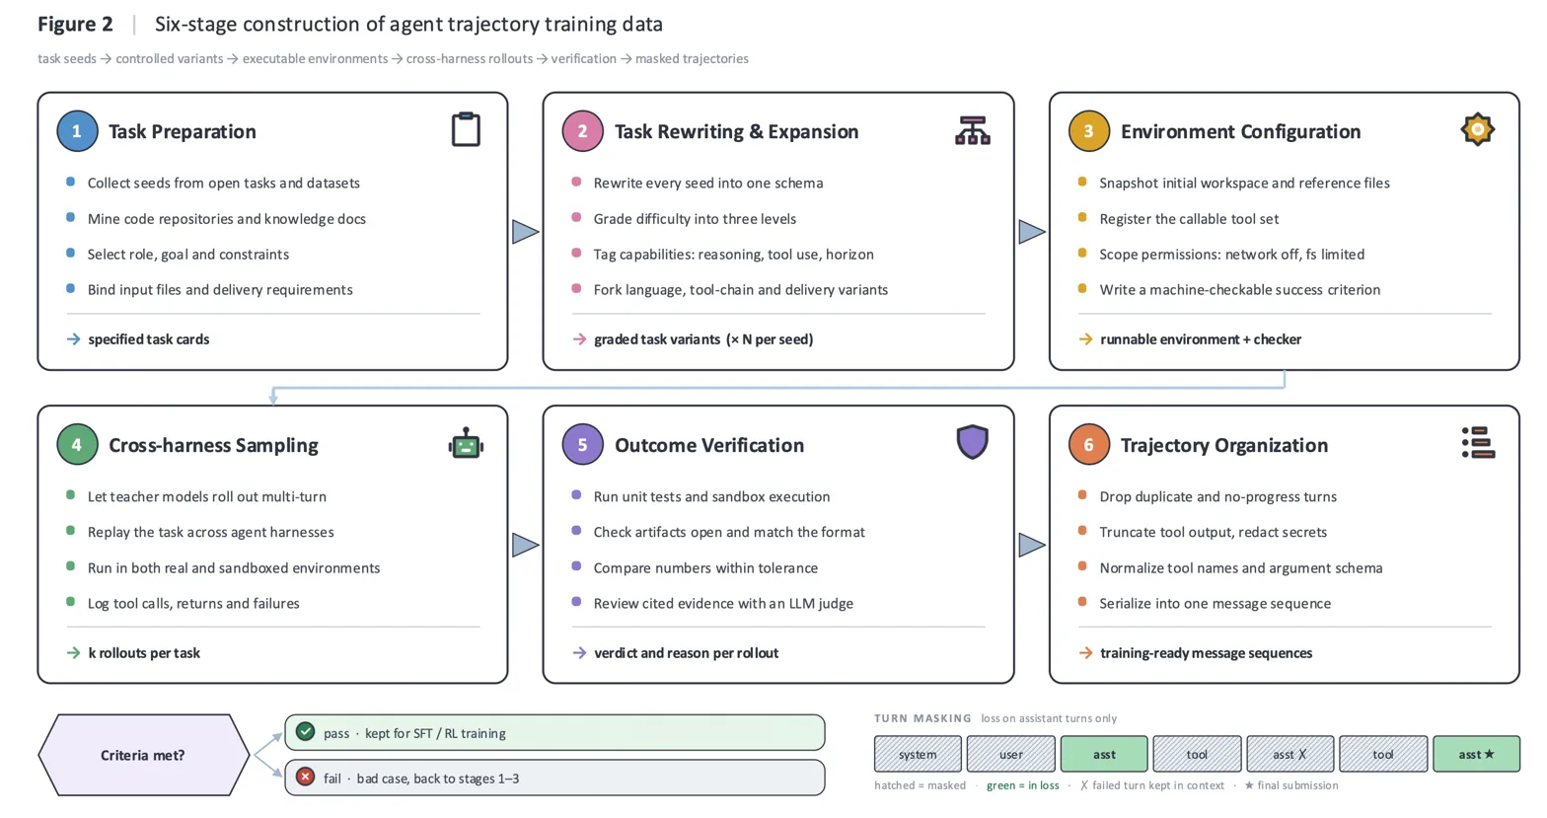This screenshot has height=818, width=1547.
Task: Click 'Grade difficulty into three levels'
Action: 695,218
